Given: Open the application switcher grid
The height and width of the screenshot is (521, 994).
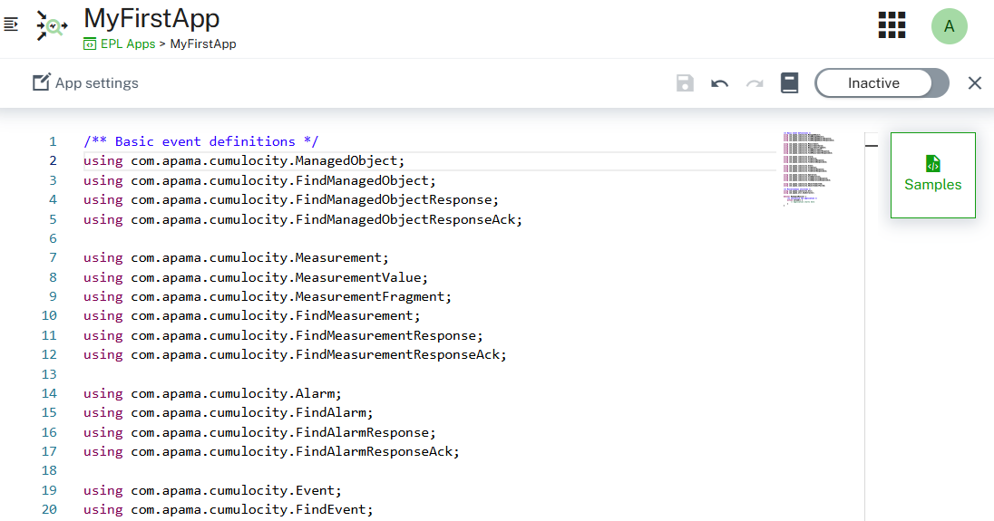Looking at the screenshot, I should tap(892, 25).
